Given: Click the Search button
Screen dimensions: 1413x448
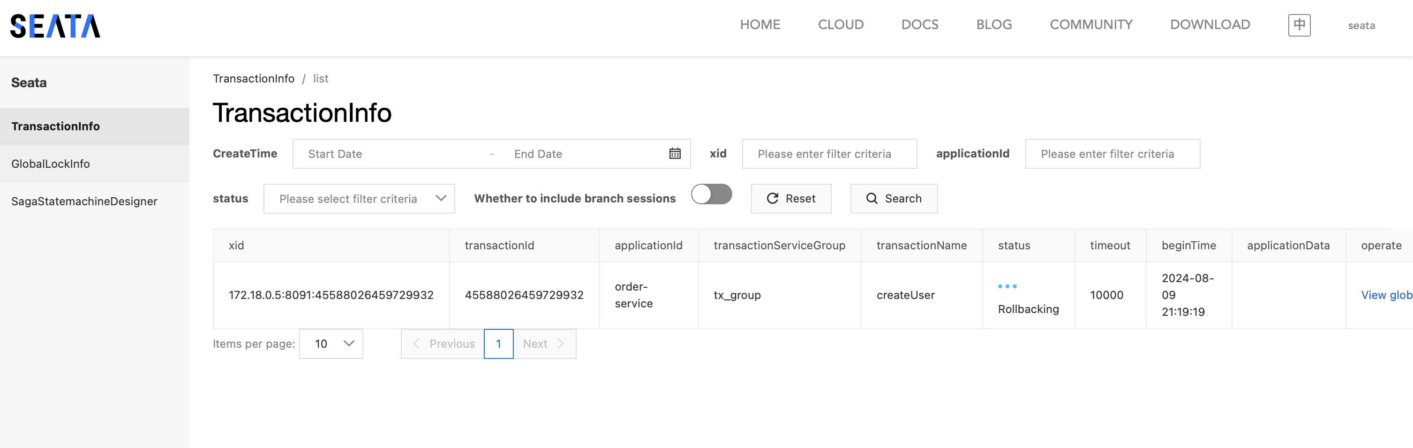Looking at the screenshot, I should 894,199.
